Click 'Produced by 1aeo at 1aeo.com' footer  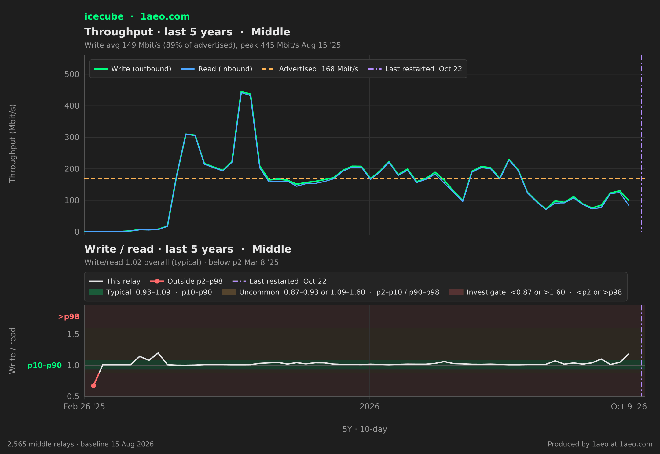pyautogui.click(x=600, y=444)
